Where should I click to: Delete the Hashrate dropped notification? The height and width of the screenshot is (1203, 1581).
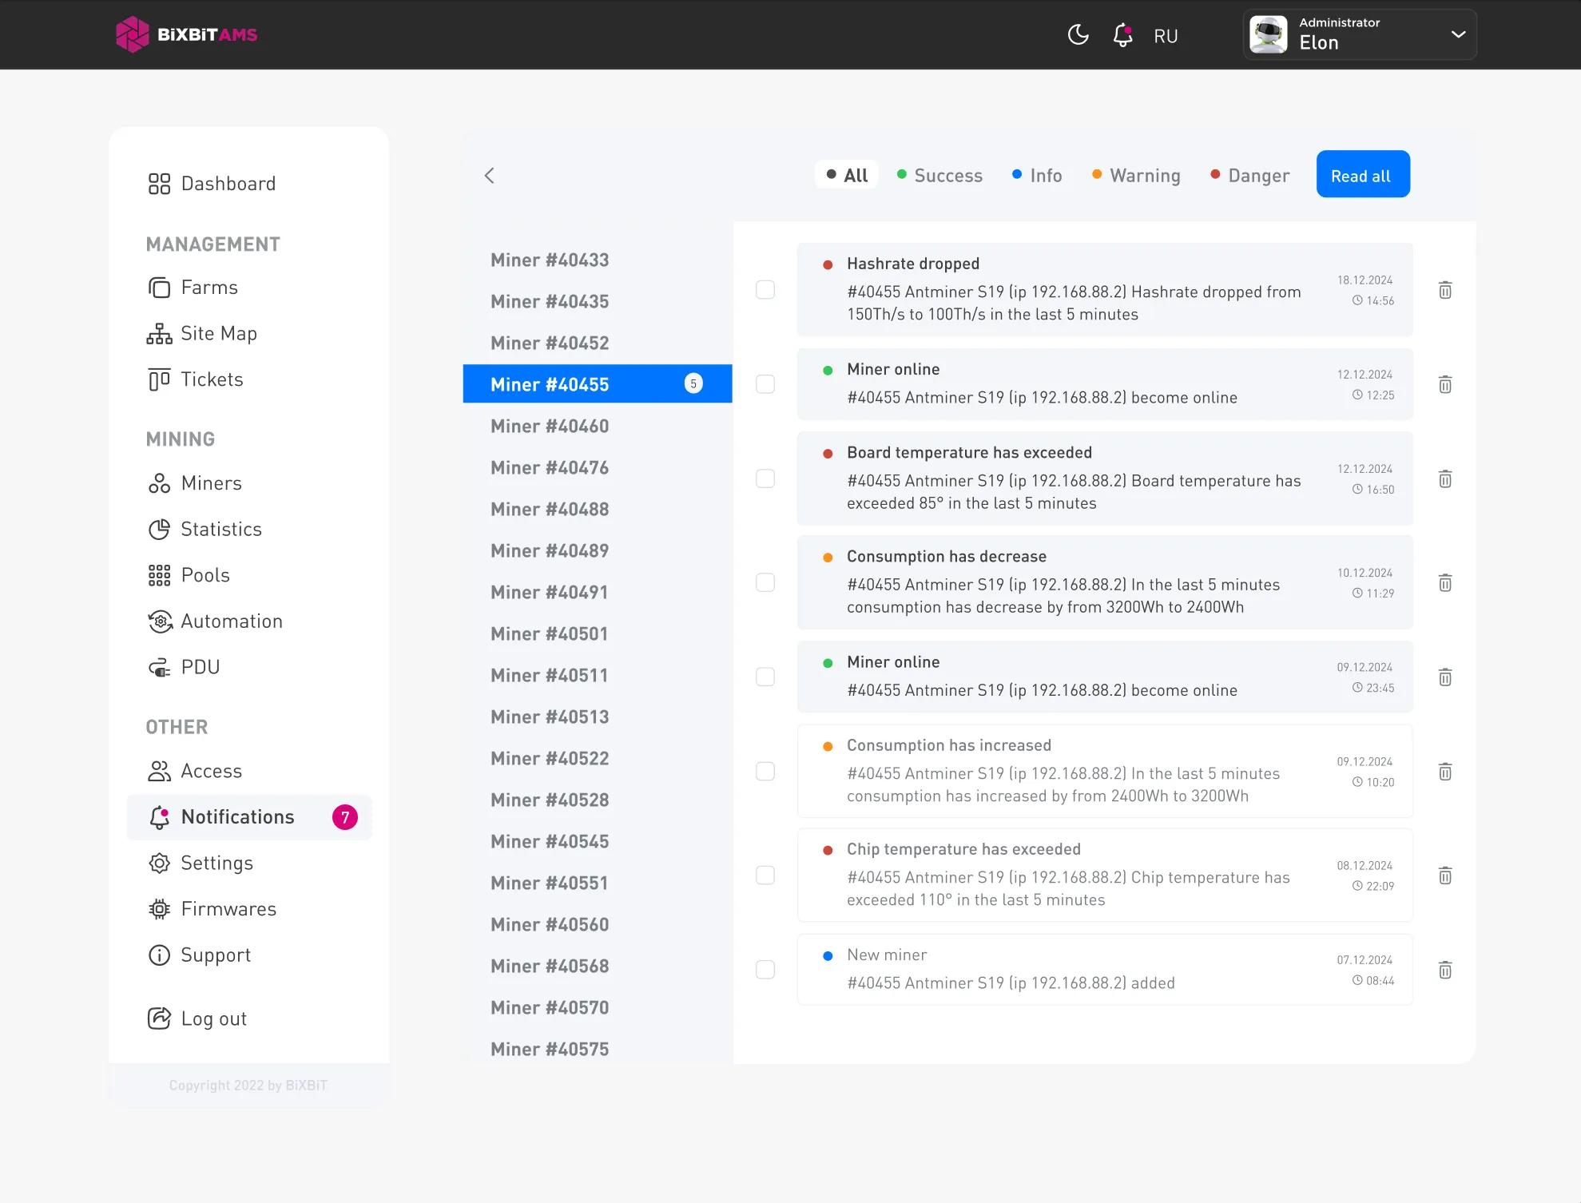(x=1445, y=290)
